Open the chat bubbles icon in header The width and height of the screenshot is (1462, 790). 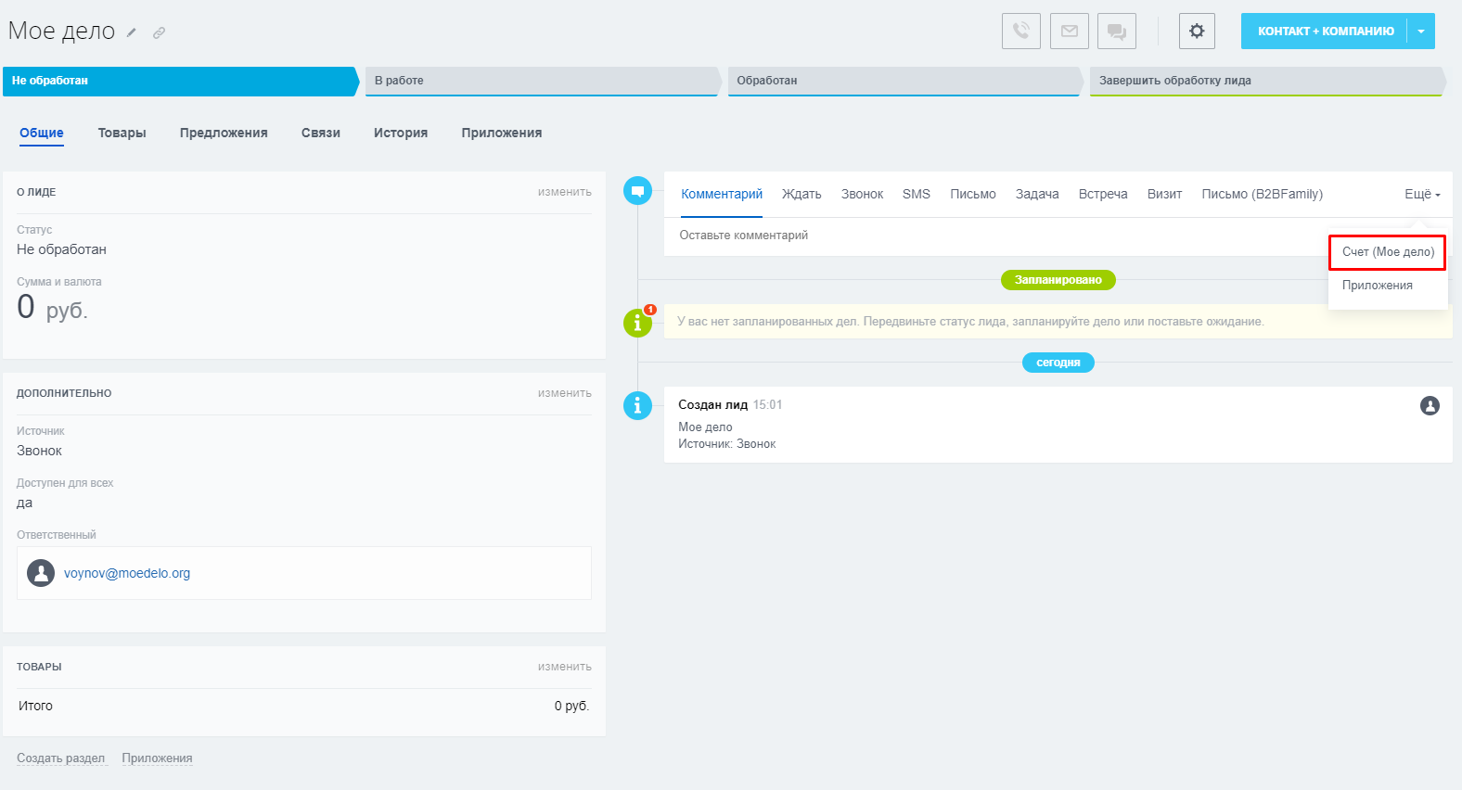pos(1116,32)
